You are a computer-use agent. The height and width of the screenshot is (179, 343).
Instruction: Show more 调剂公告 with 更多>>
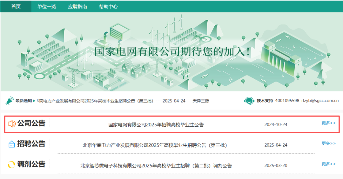coord(328,164)
